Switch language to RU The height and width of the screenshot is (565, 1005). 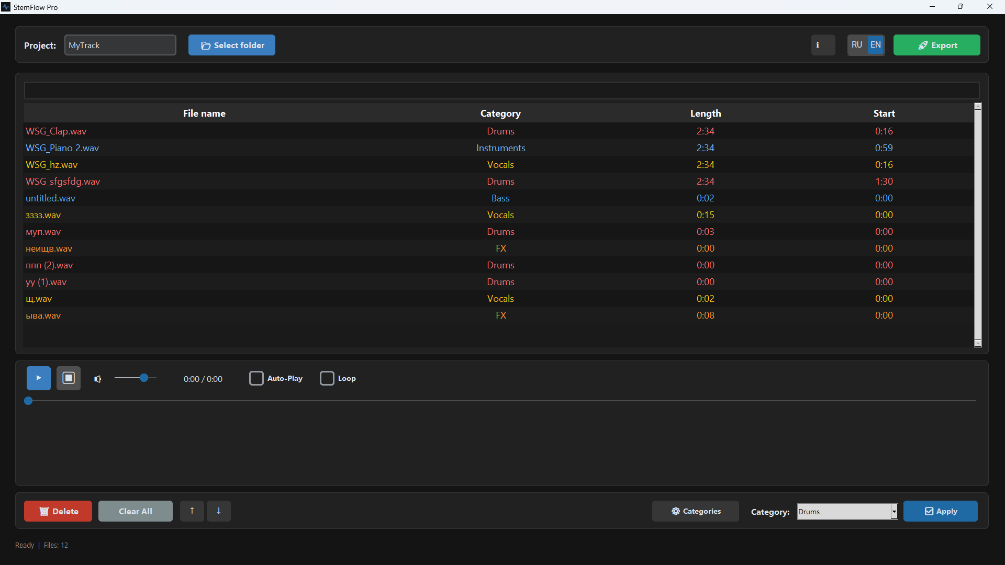[857, 45]
